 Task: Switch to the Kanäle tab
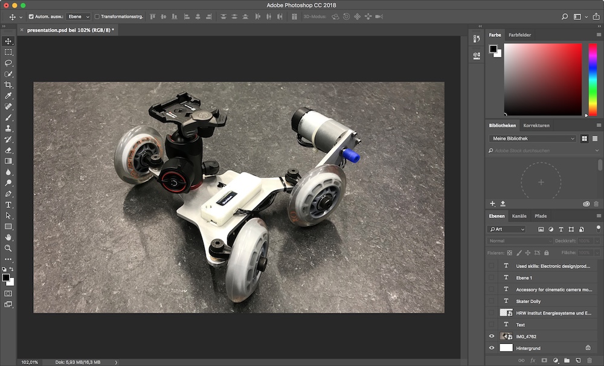519,216
